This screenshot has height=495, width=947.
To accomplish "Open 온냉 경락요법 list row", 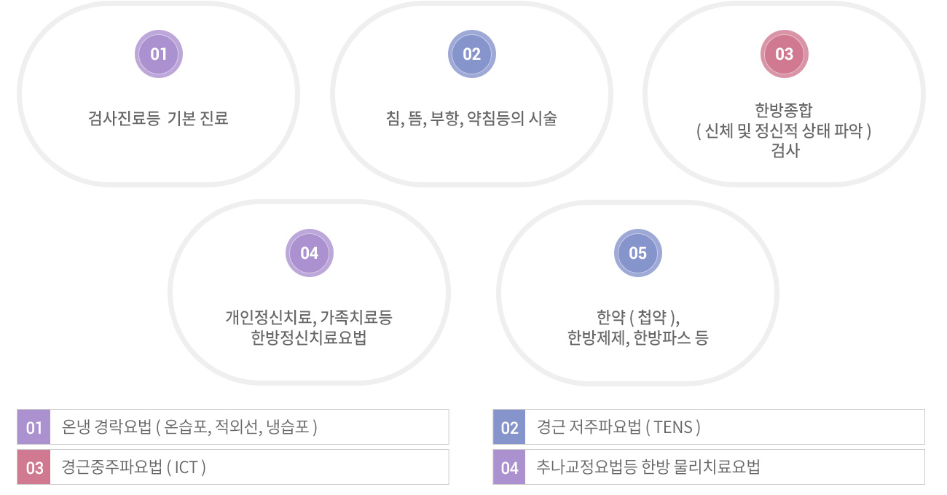I will pyautogui.click(x=233, y=427).
